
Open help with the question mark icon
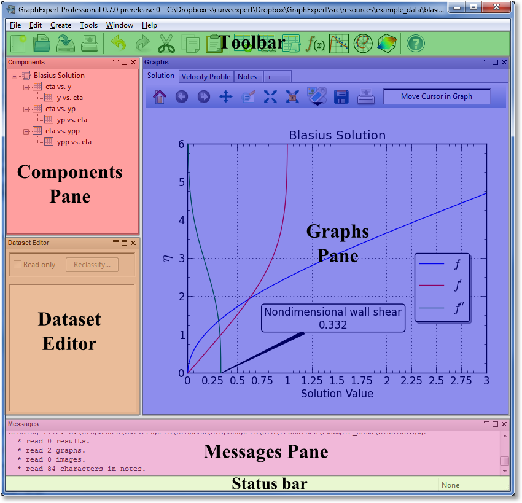point(416,44)
